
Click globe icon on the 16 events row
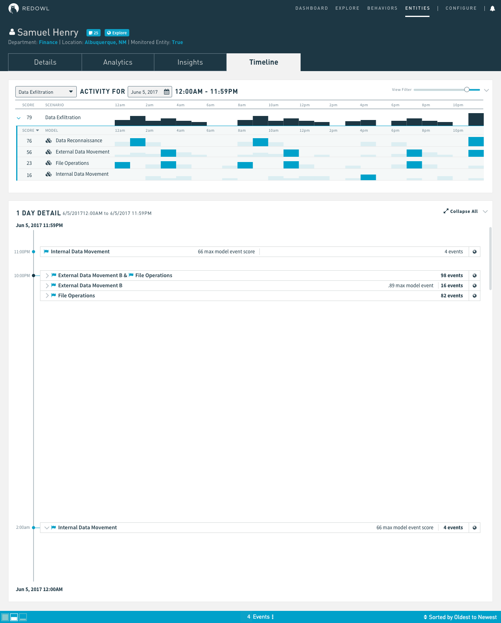tap(474, 286)
